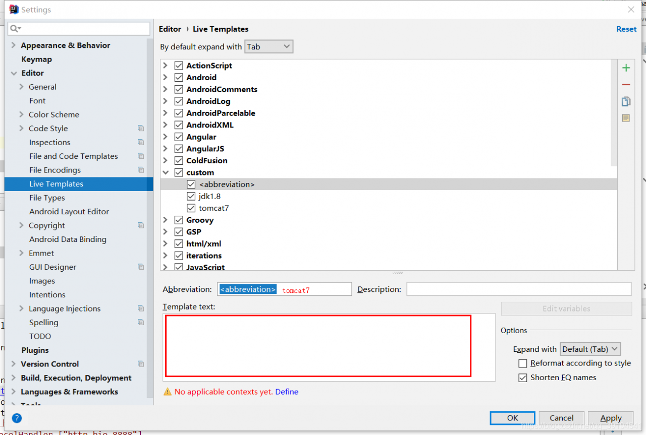
Task: Expand the Color Scheme settings node
Action: click(21, 114)
